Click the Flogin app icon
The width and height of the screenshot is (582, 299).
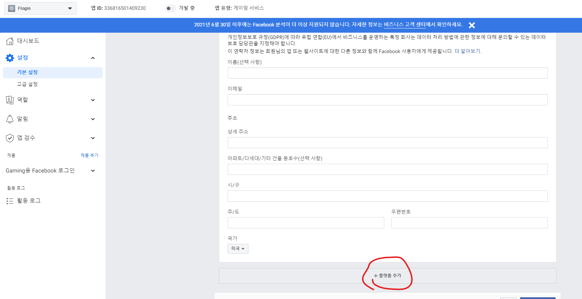pos(12,8)
